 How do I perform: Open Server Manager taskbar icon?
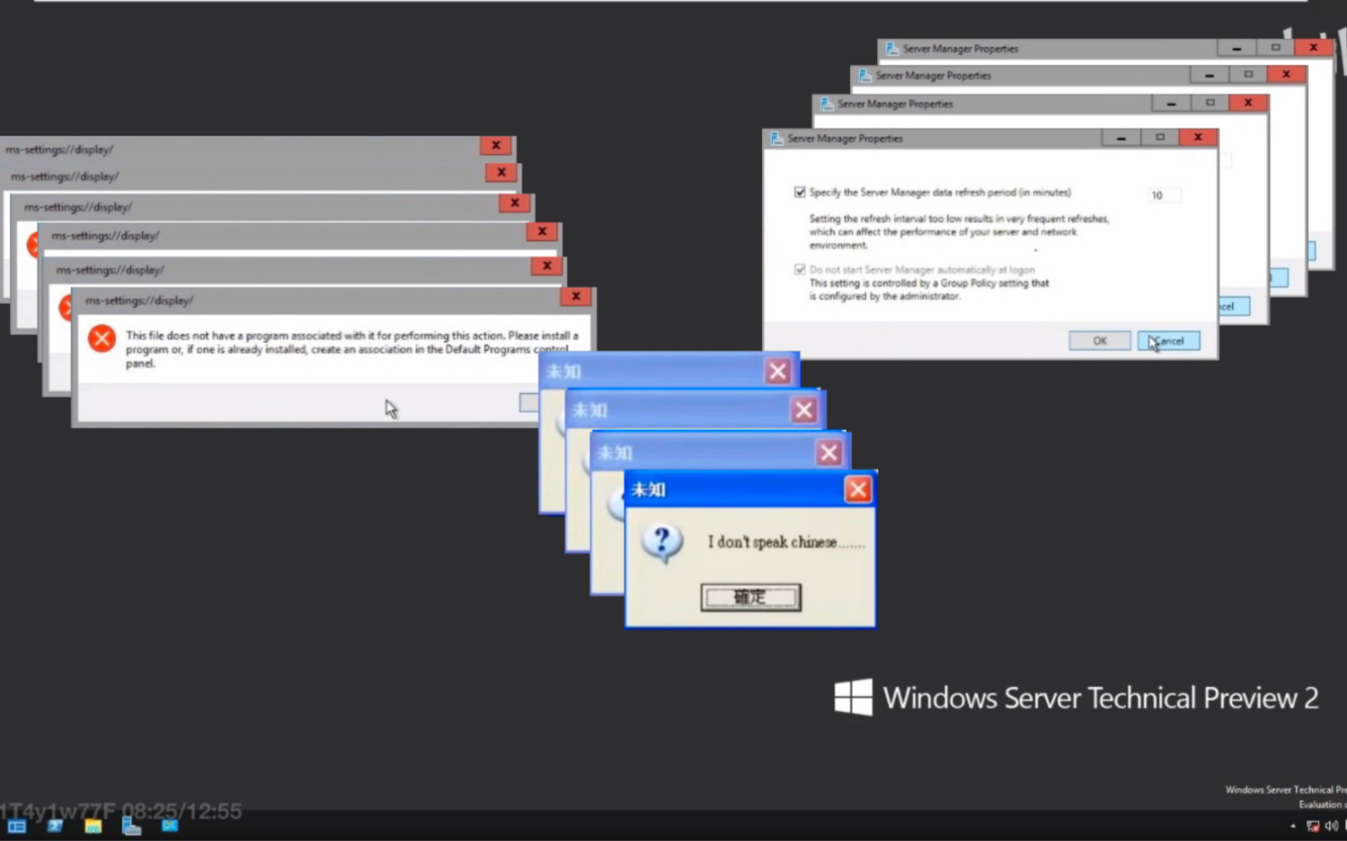tap(131, 826)
